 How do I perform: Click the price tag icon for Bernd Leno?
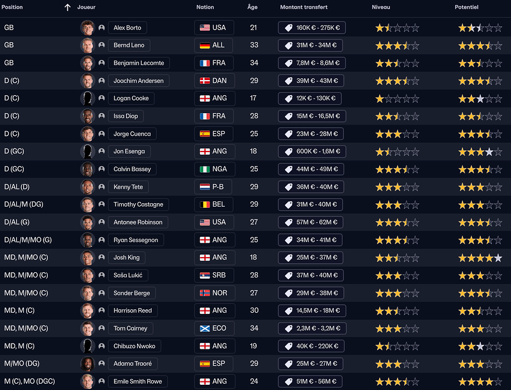coord(289,45)
